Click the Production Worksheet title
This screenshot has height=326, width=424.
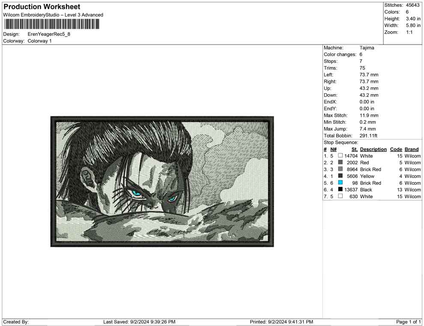pyautogui.click(x=42, y=7)
